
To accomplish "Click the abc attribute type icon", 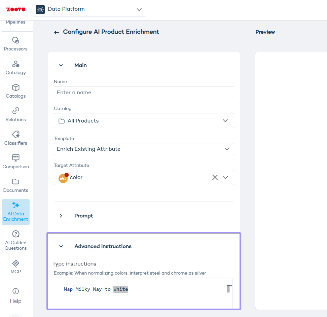I will pos(63,178).
